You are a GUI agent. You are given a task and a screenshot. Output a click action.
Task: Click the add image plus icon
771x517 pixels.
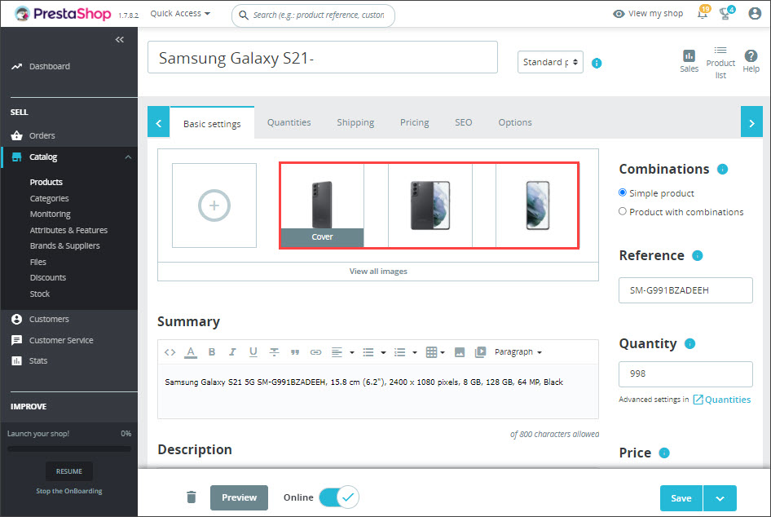click(214, 205)
